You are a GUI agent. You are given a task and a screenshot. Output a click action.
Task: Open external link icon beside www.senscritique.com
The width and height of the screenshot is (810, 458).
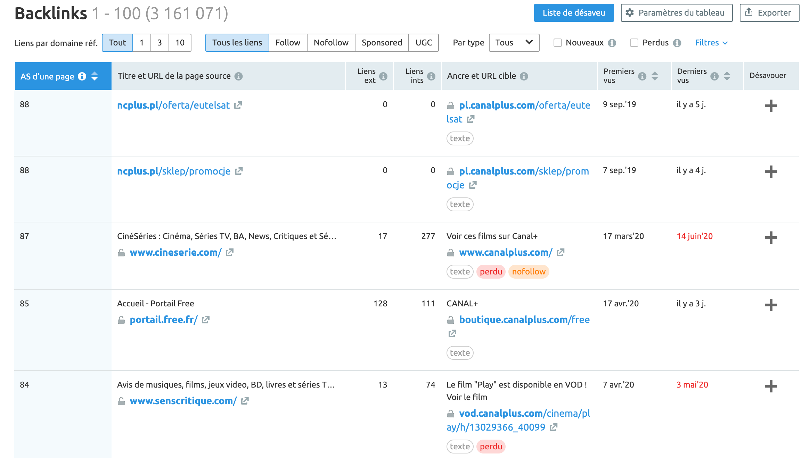(245, 401)
